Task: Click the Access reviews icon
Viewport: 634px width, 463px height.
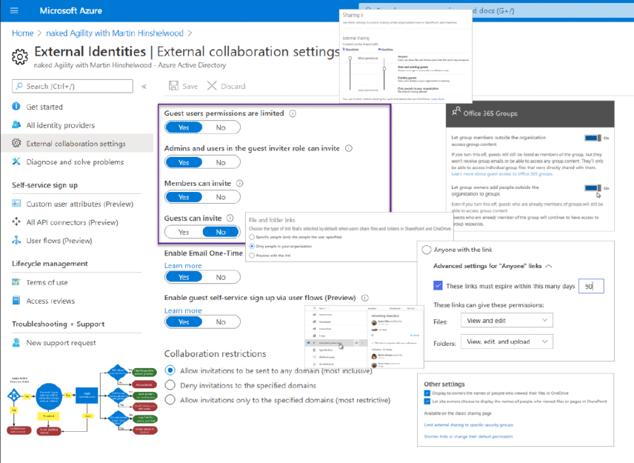Action: tap(16, 301)
